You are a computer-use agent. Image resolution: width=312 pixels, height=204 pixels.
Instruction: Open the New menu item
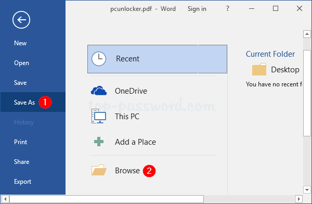20,43
